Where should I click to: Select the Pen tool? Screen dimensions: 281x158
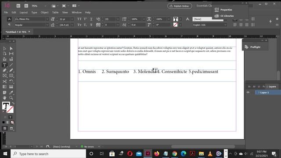tap(4, 70)
